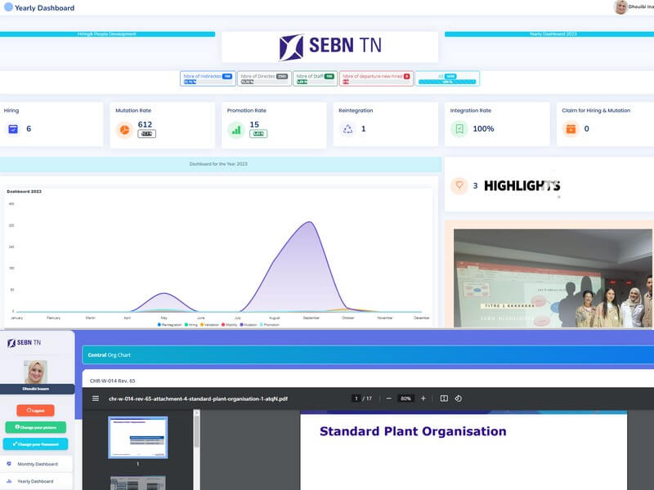
Task: Click the Highlights heart icon
Action: tap(459, 185)
